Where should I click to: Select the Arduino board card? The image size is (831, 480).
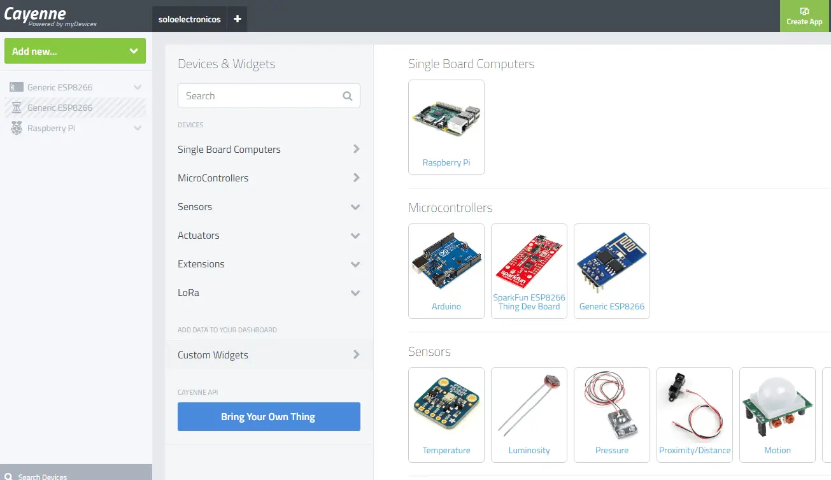coord(446,271)
